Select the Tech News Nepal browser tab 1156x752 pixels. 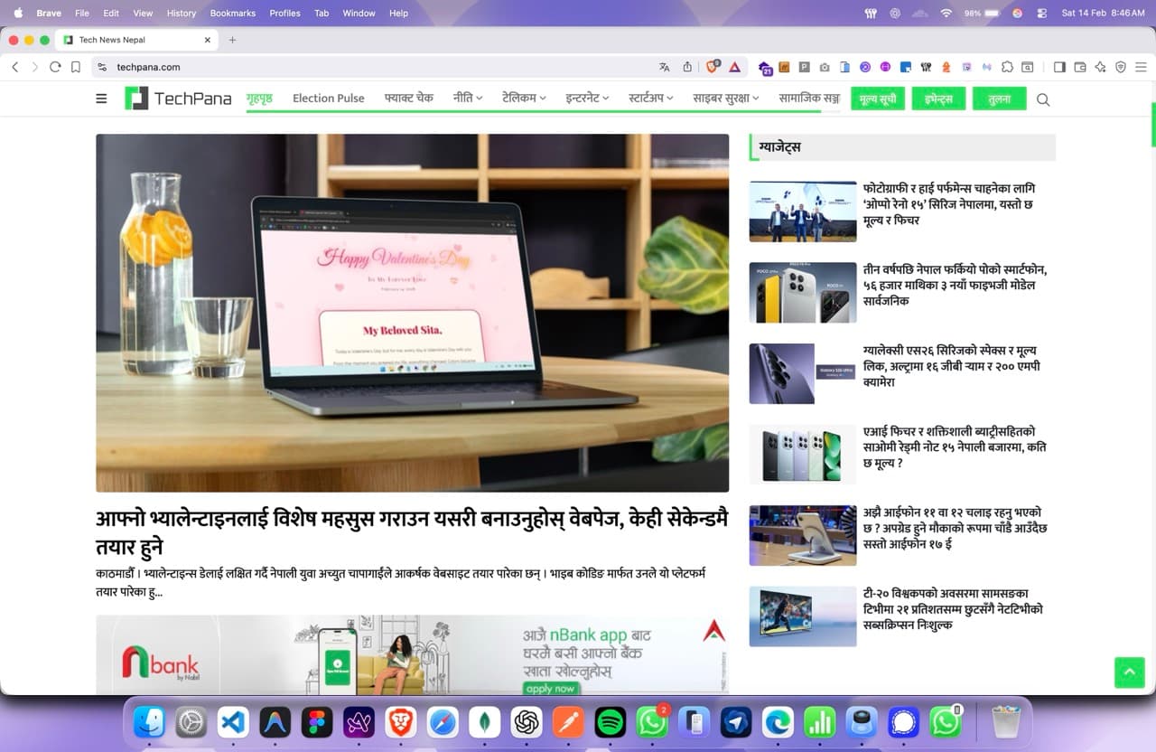pyautogui.click(x=133, y=40)
